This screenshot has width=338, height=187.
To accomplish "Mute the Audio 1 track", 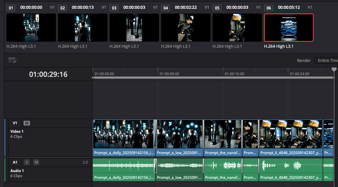I will pyautogui.click(x=36, y=162).
